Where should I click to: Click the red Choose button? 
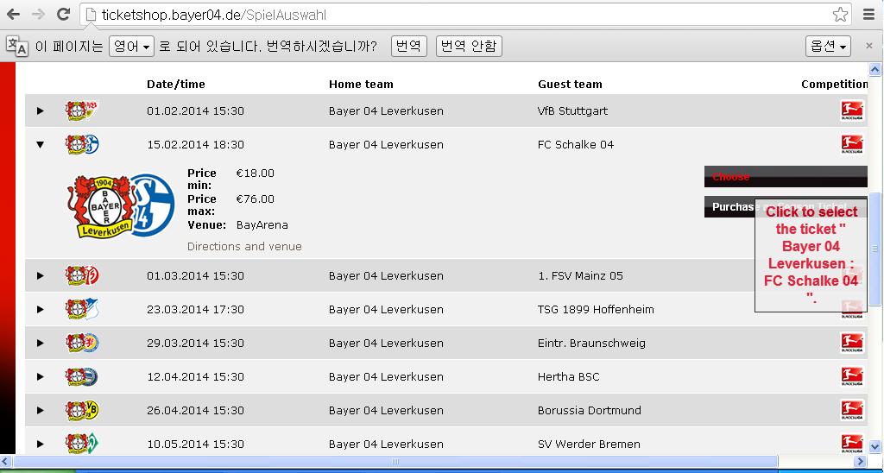786,176
